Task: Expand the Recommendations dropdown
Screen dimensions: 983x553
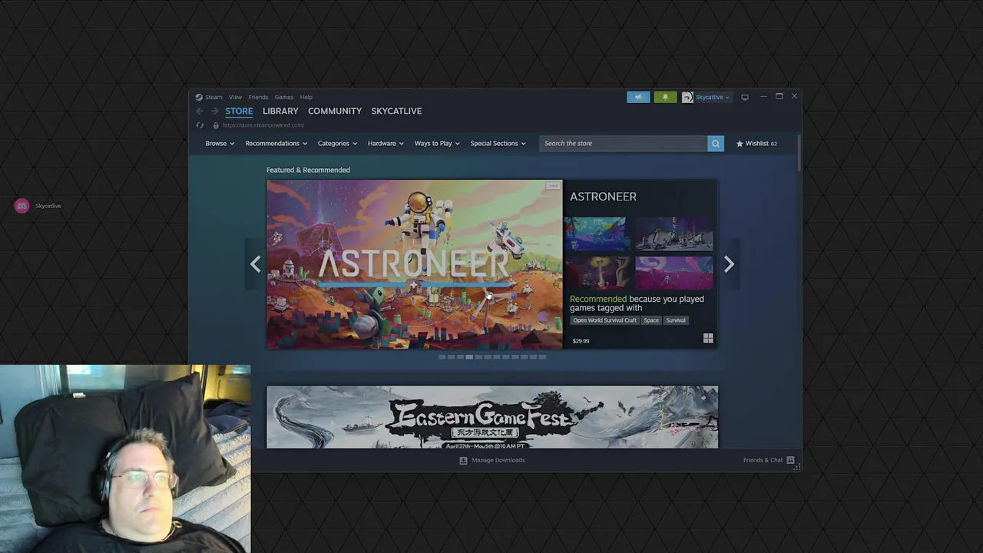Action: (x=276, y=144)
